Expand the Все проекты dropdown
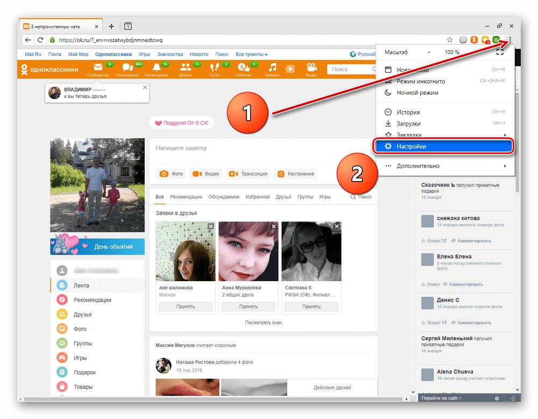 251,54
